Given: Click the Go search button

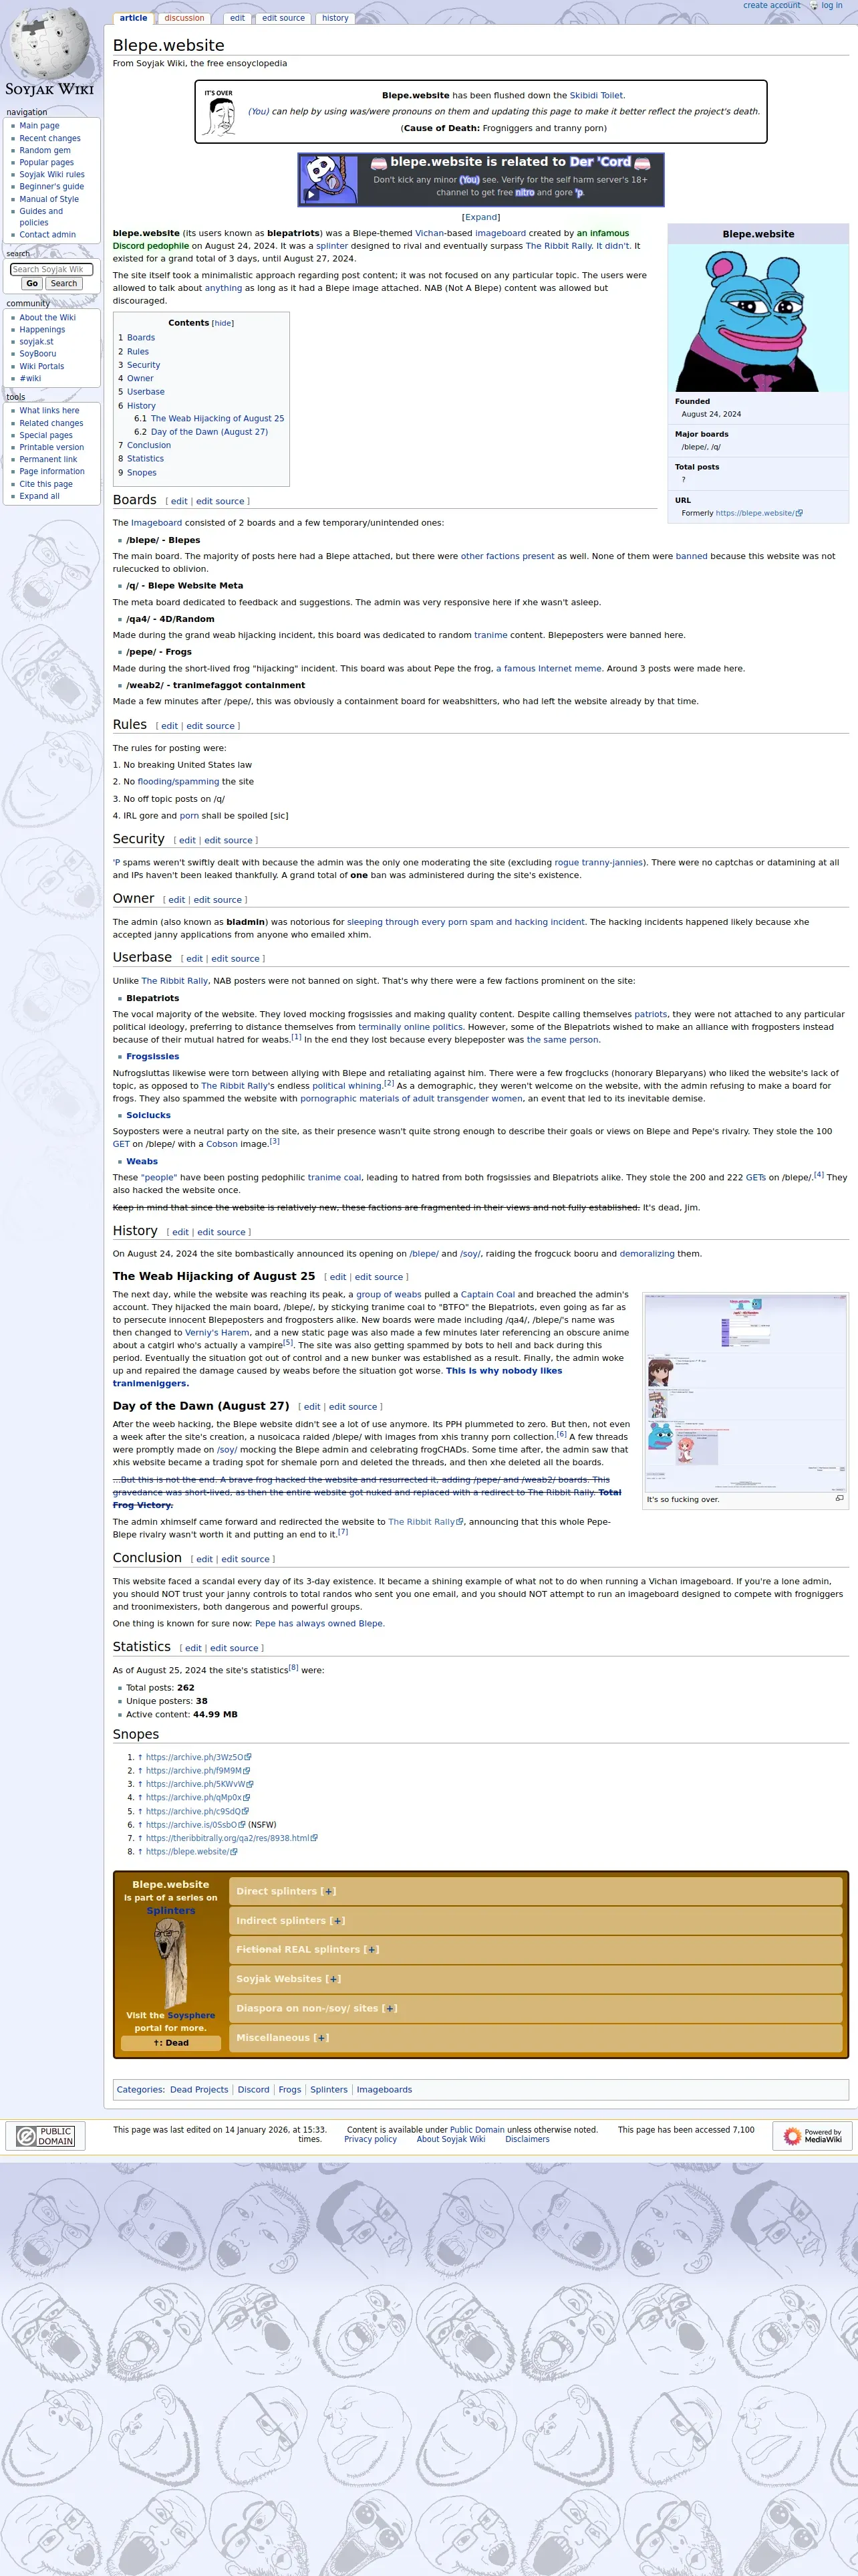Looking at the screenshot, I should click(x=32, y=284).
